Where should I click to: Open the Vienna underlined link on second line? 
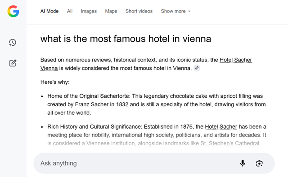pyautogui.click(x=49, y=68)
